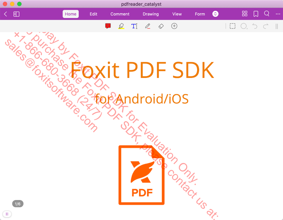Open the thumbnails grid view
The image size is (283, 220).
pyautogui.click(x=244, y=14)
